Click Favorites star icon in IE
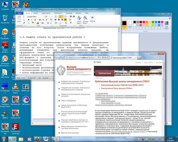 [159, 57]
